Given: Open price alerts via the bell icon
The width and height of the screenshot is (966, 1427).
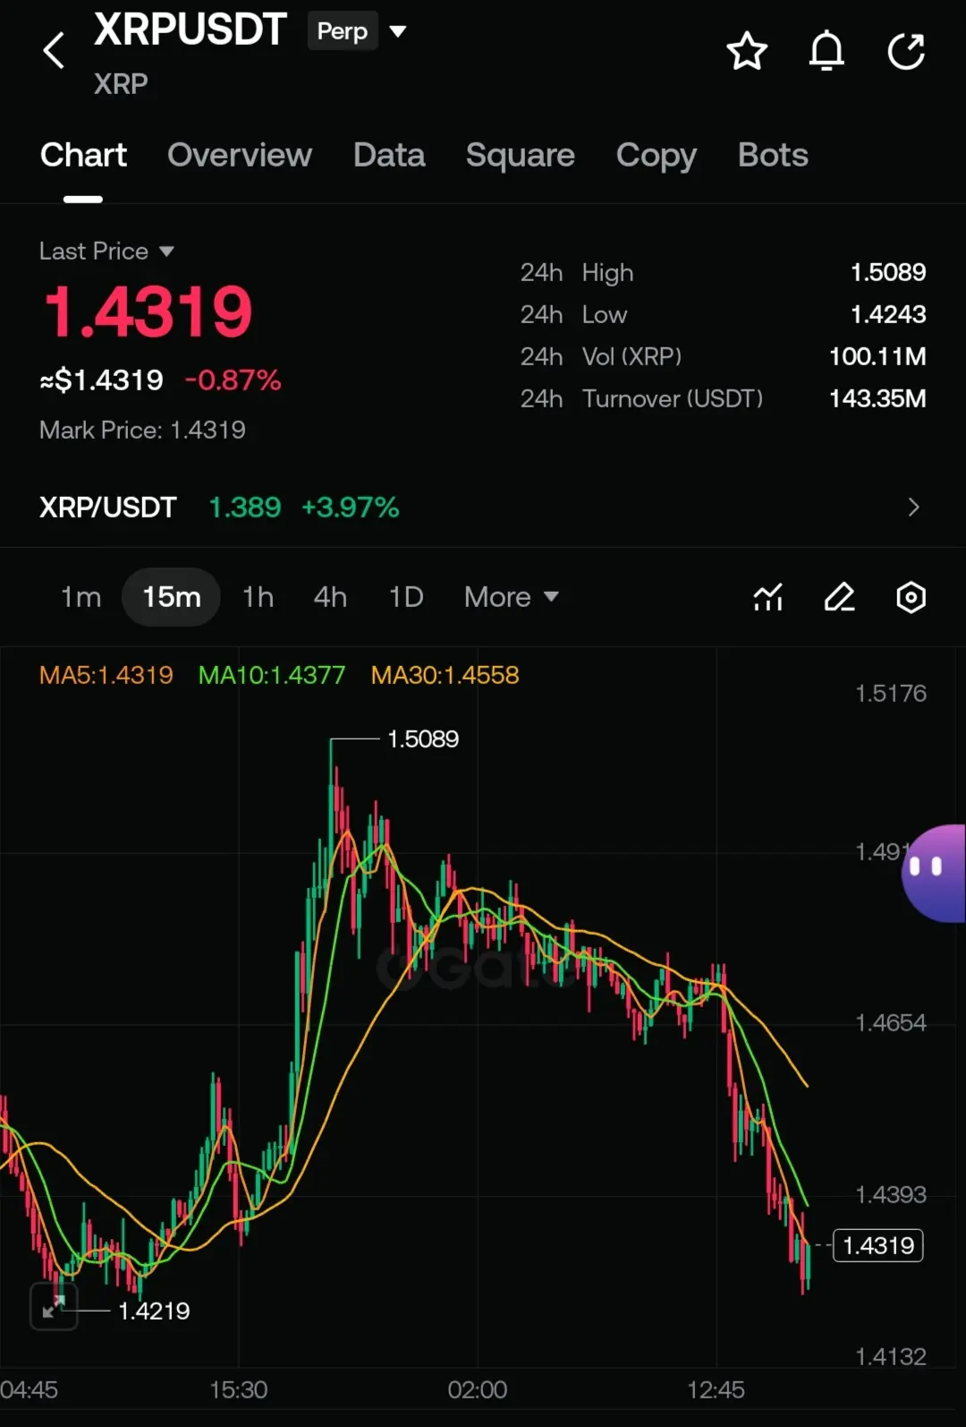Looking at the screenshot, I should pyautogui.click(x=826, y=51).
